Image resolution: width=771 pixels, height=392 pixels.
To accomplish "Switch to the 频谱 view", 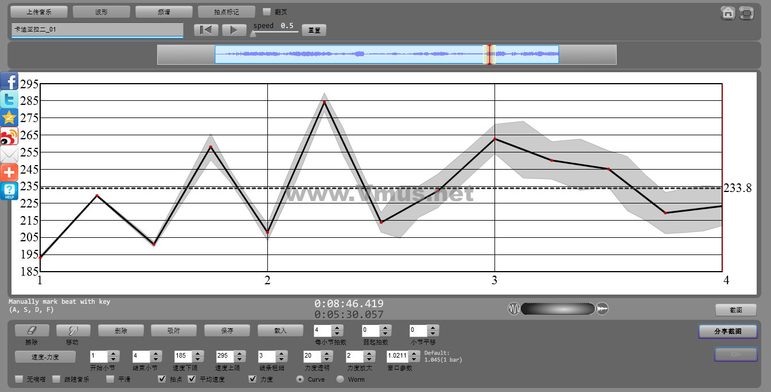I will coord(164,11).
